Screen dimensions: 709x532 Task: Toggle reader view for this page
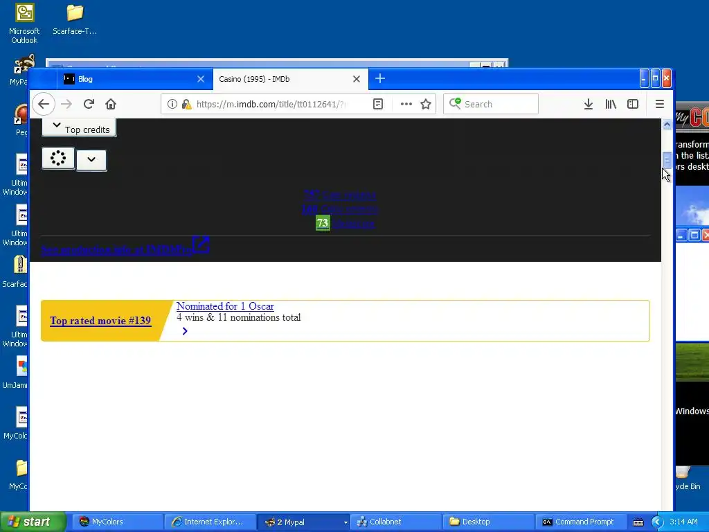coord(378,104)
